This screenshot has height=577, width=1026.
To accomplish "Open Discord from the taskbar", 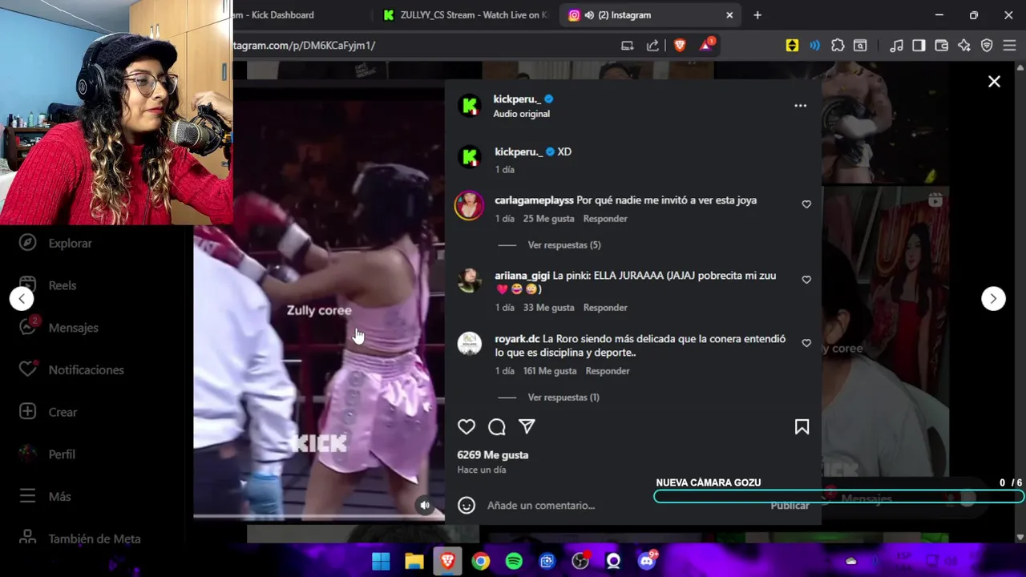I will (647, 561).
